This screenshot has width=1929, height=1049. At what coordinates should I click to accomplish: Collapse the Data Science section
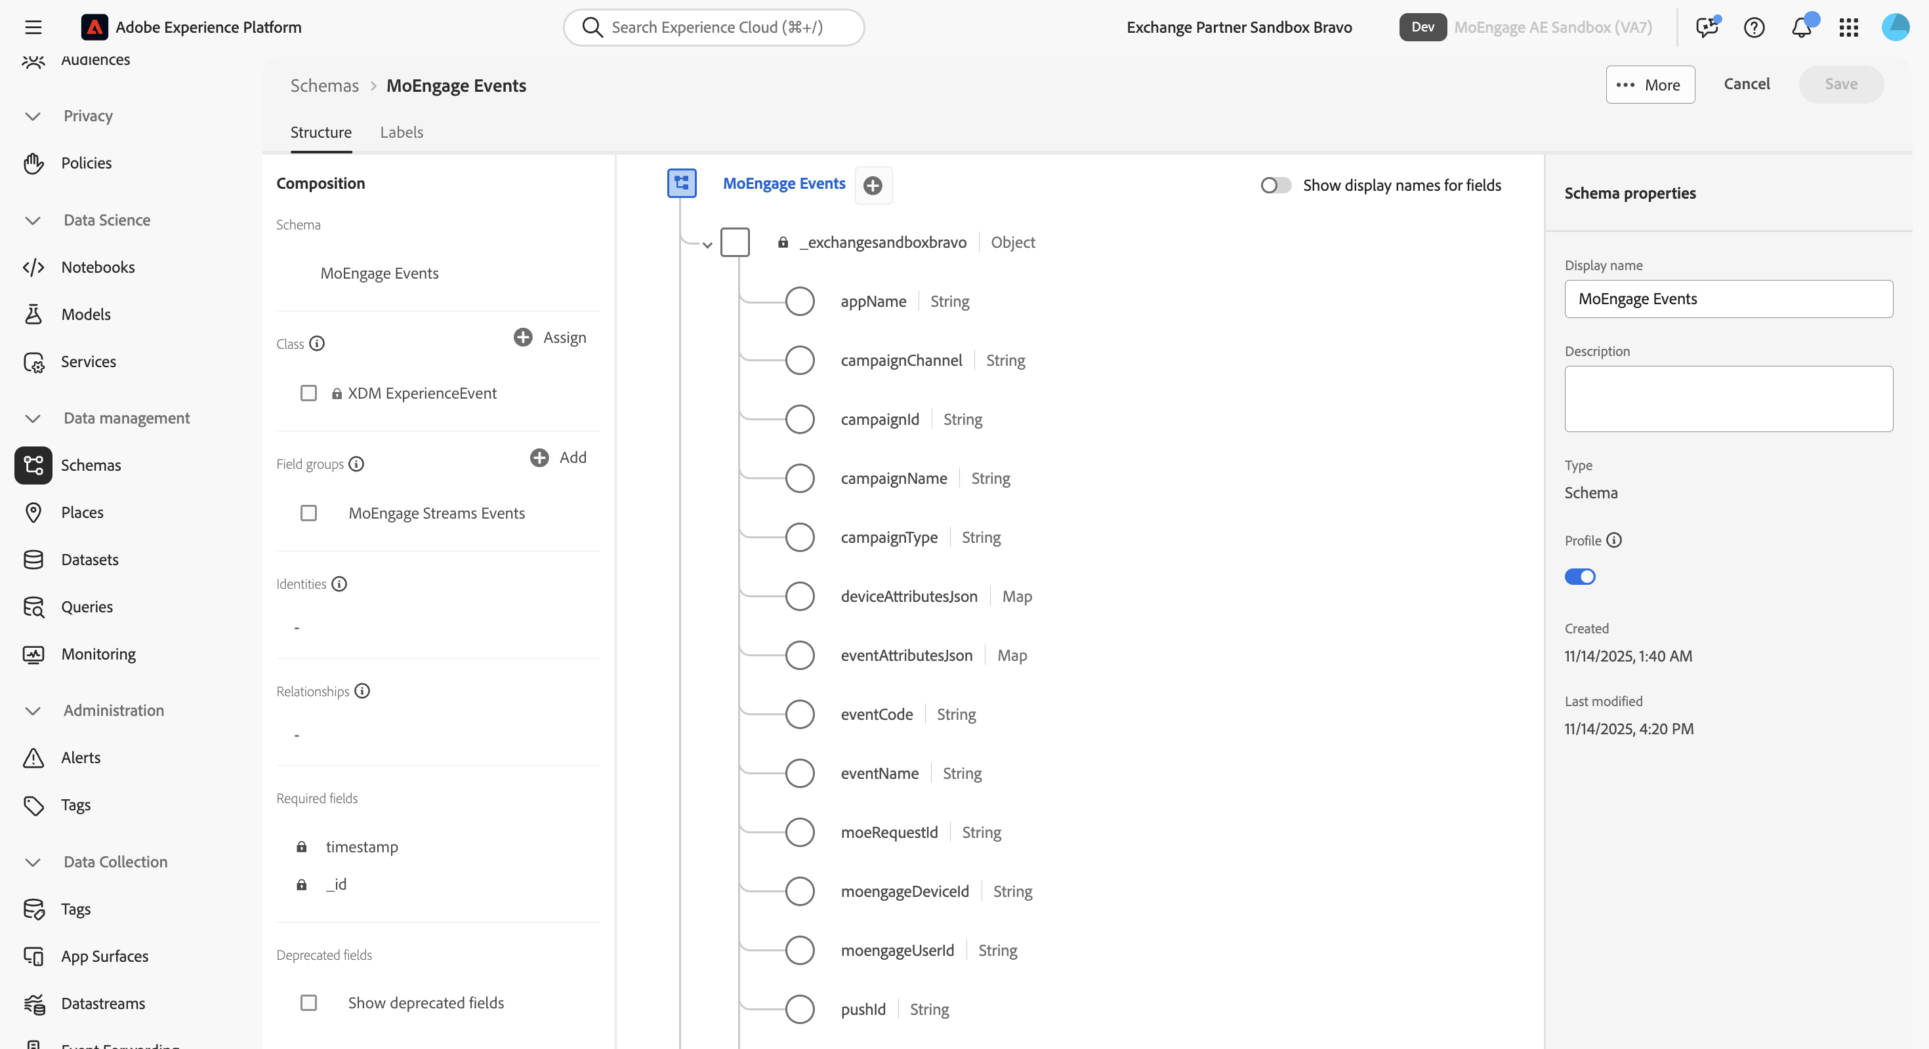tap(33, 220)
